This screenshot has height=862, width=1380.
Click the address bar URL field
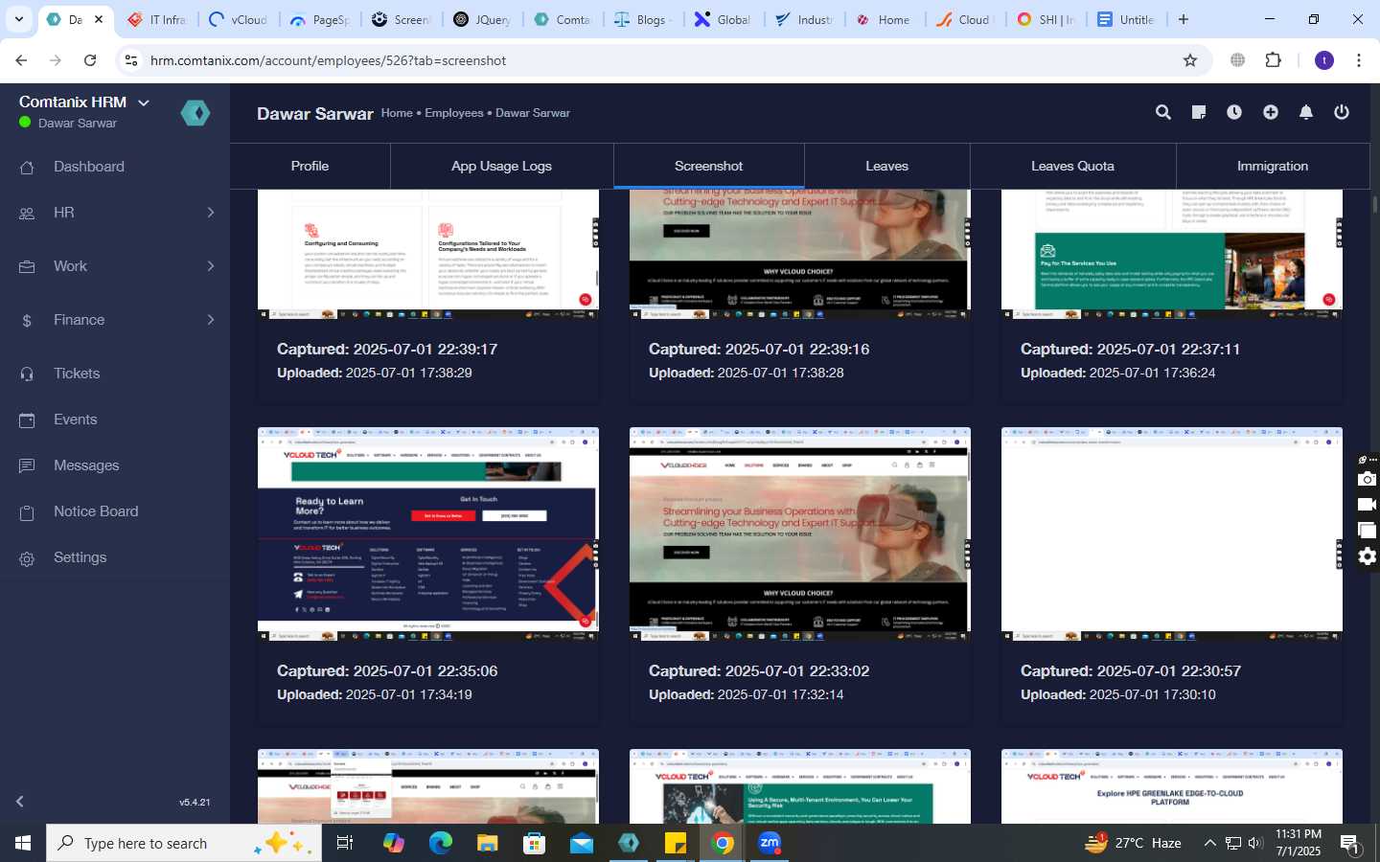point(661,60)
